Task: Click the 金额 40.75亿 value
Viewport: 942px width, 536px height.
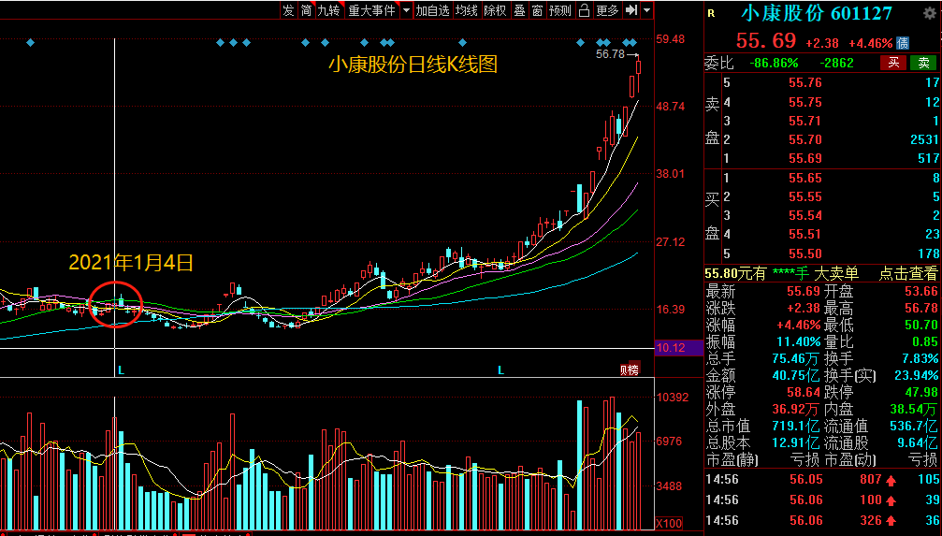Action: point(795,375)
